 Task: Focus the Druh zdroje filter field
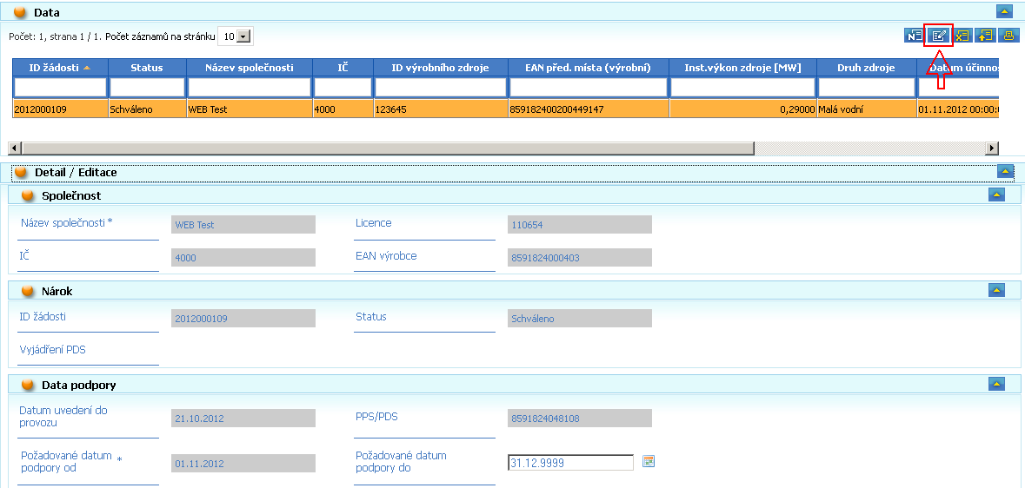click(866, 88)
